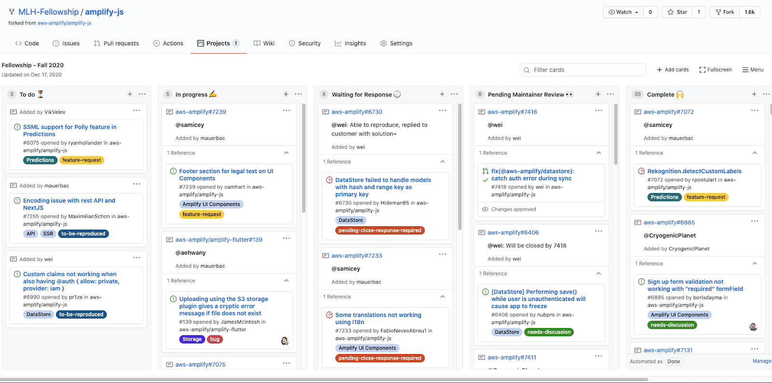Open card menu for aws-amplify#7072

[x=755, y=110]
